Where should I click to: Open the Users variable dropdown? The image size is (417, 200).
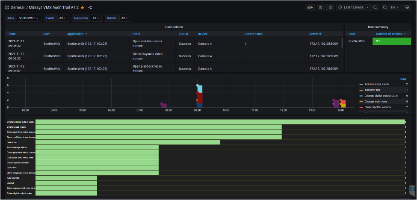coord(30,18)
